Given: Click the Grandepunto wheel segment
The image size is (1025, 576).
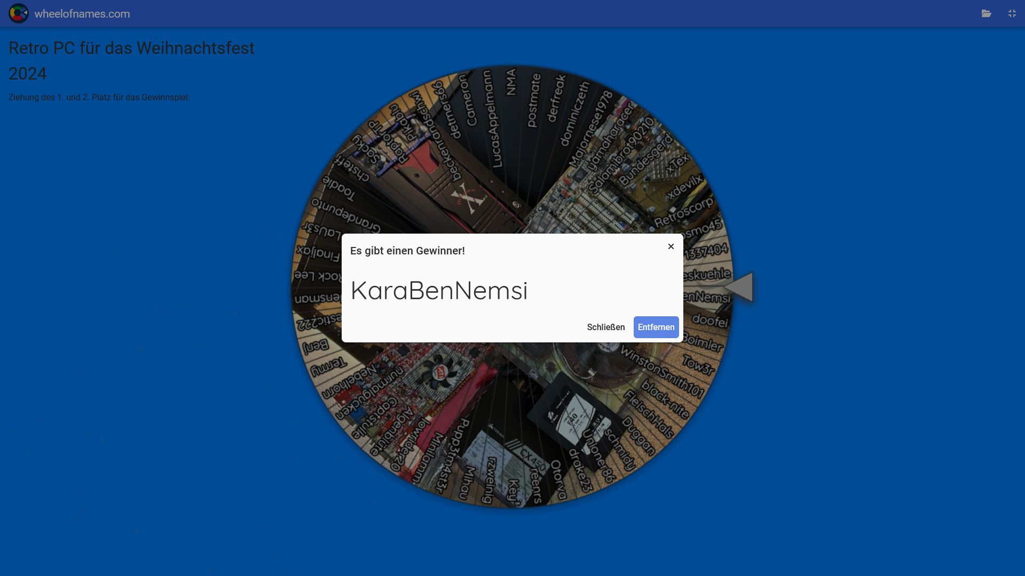Looking at the screenshot, I should 345,216.
